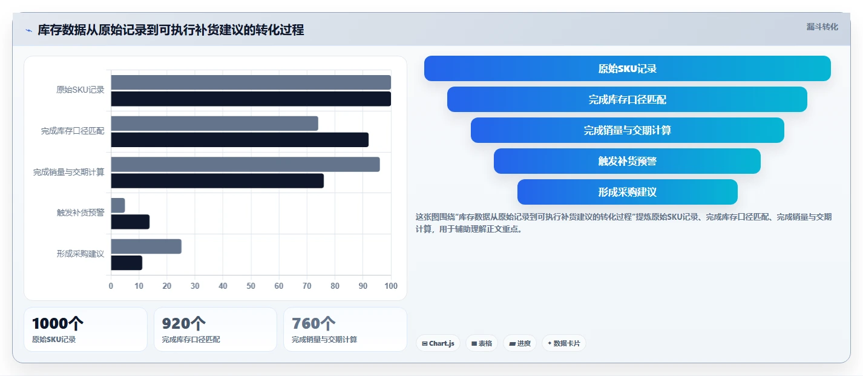Click the dark bar for 触发补货预警
Image resolution: width=863 pixels, height=376 pixels.
pyautogui.click(x=130, y=222)
